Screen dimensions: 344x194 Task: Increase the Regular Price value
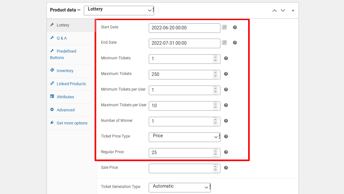[x=215, y=151]
